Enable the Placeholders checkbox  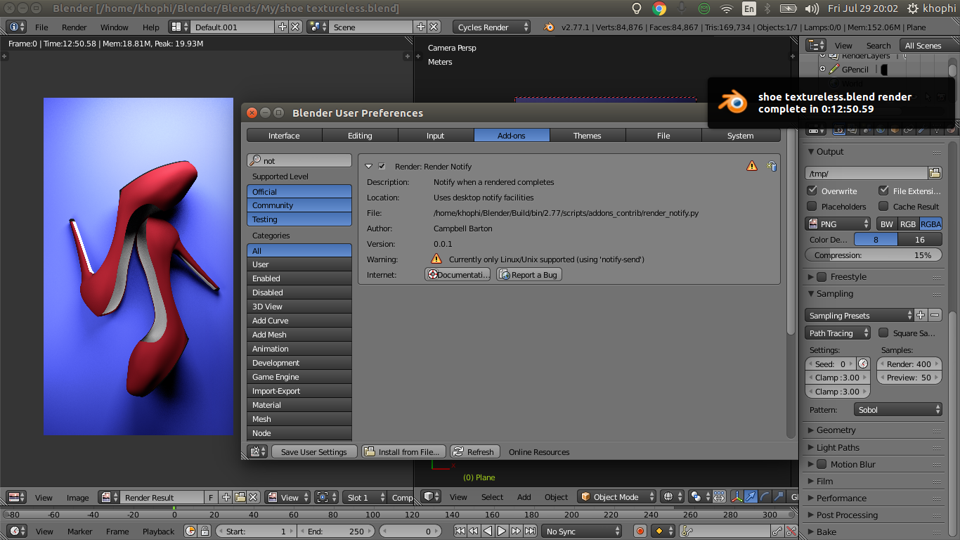tap(812, 207)
